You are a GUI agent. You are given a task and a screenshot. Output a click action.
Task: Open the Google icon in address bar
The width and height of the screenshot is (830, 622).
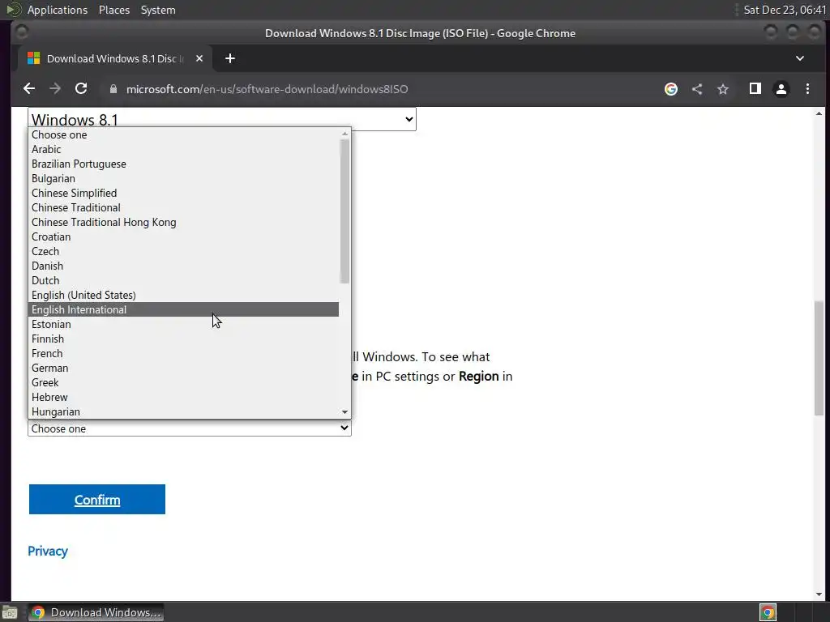(x=670, y=89)
